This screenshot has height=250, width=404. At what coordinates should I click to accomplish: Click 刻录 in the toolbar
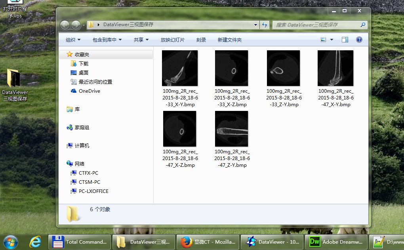pyautogui.click(x=201, y=40)
